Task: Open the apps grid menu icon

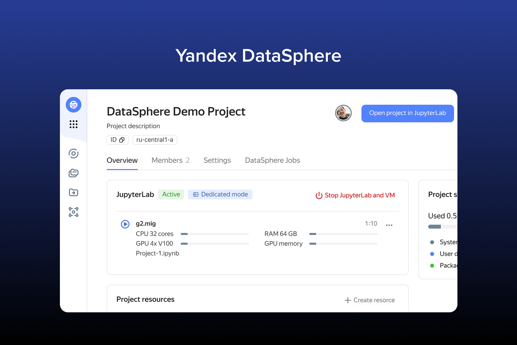Action: (73, 124)
